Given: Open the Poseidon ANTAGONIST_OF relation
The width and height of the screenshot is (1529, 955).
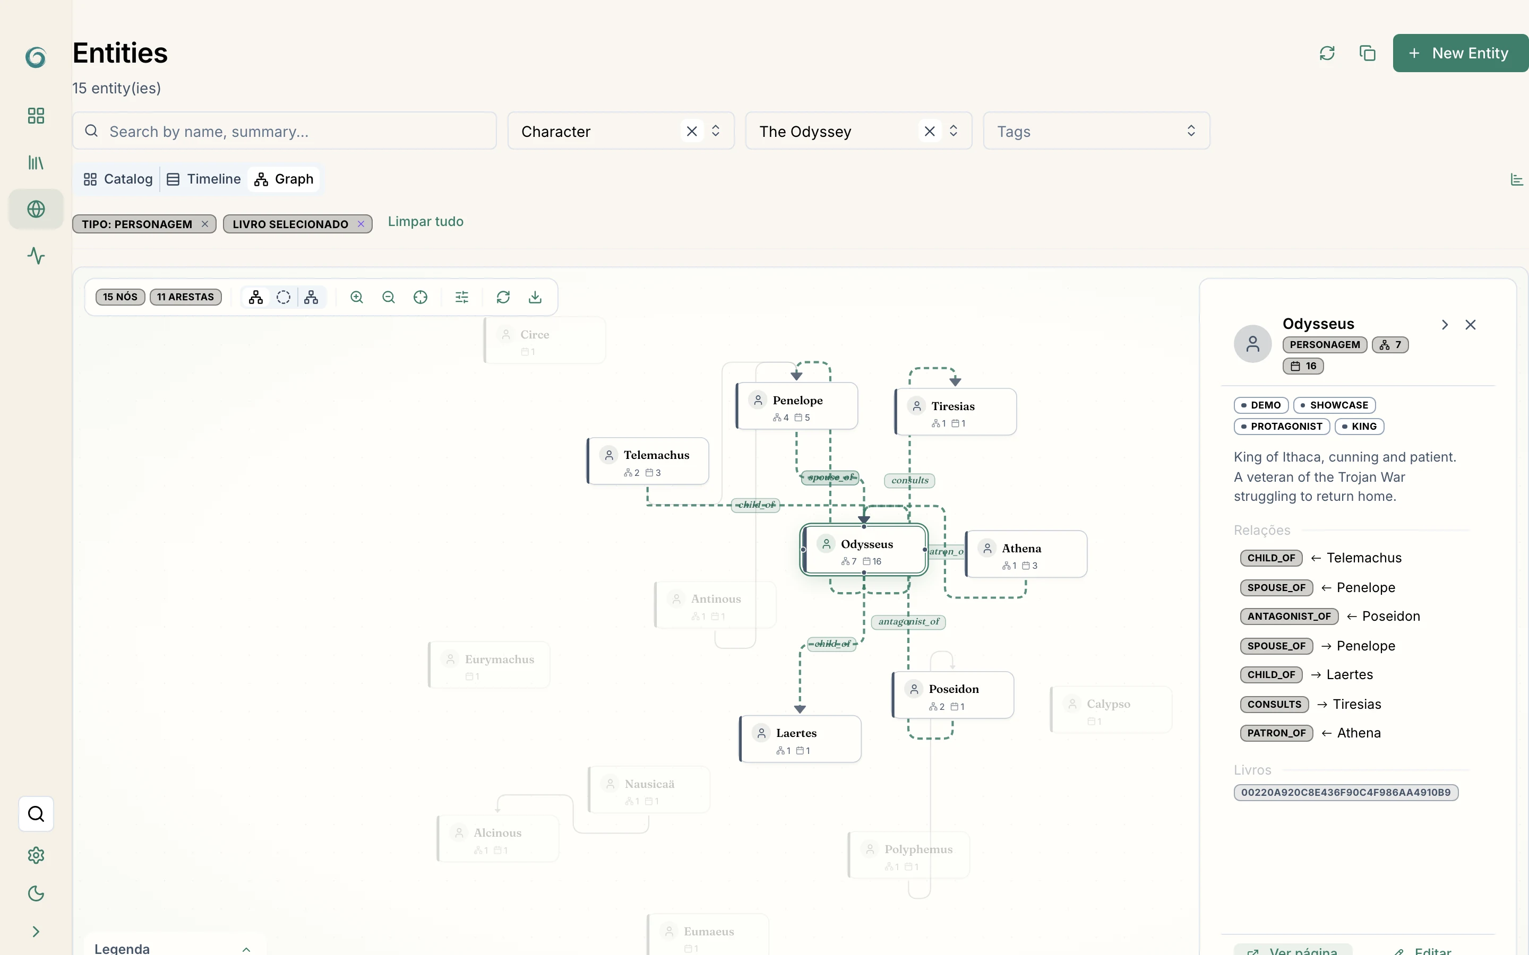Looking at the screenshot, I should point(1330,617).
